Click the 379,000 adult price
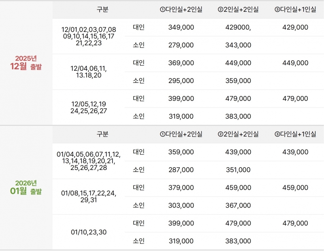The width and height of the screenshot is (324, 251). tap(181, 187)
